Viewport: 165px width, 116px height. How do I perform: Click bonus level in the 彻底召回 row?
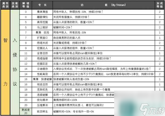pyautogui.click(x=160, y=84)
